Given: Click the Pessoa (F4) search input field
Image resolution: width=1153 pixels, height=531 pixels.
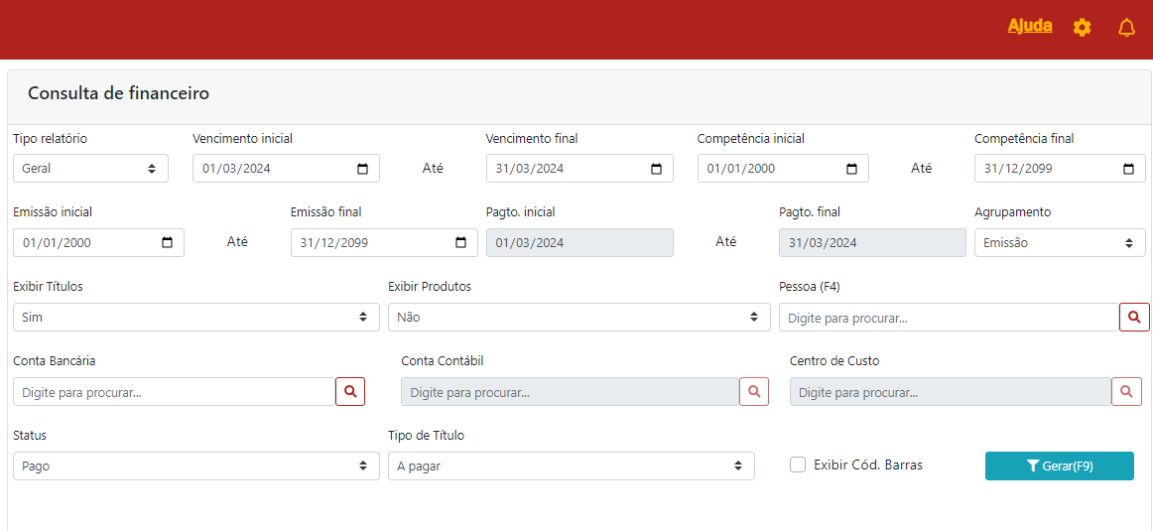Looking at the screenshot, I should [949, 318].
